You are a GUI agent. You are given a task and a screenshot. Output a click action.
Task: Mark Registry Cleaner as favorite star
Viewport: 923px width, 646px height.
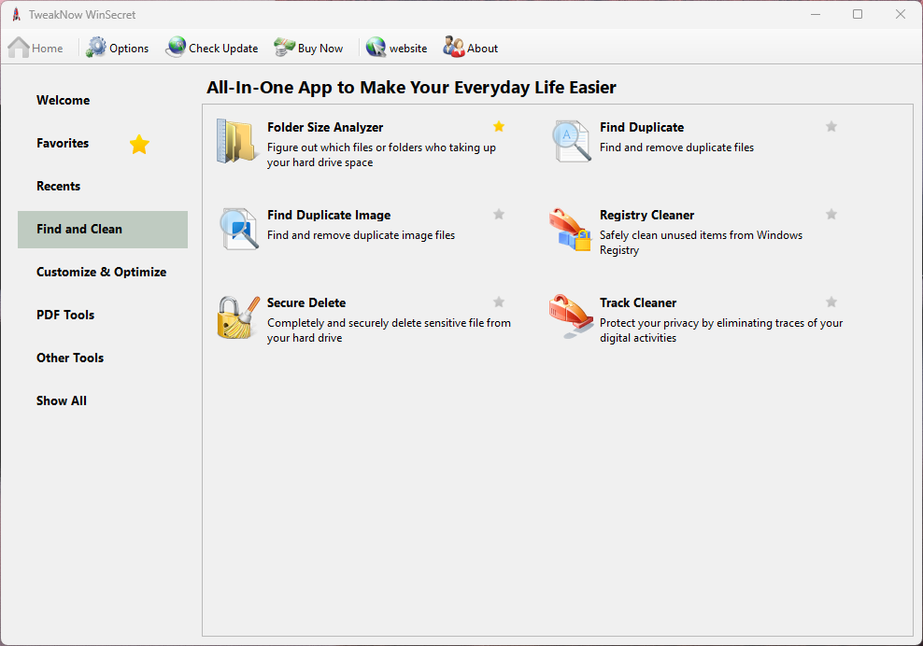click(x=831, y=215)
